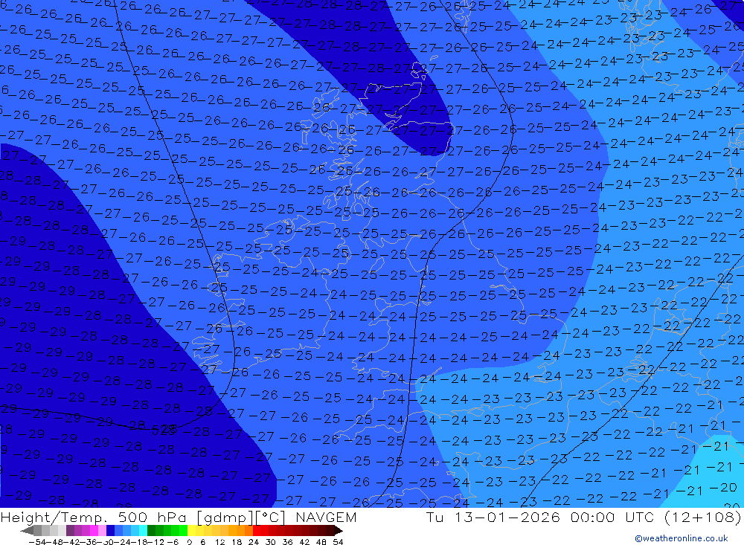Click the grey left arrow end of the colour scale

pos(27,531)
